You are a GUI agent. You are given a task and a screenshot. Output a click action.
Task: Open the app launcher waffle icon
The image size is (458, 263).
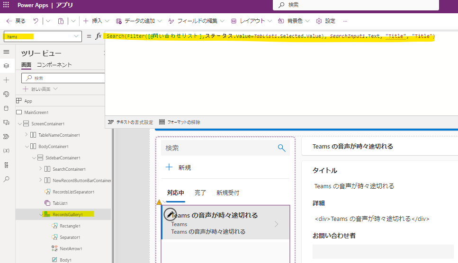pyautogui.click(x=6, y=5)
